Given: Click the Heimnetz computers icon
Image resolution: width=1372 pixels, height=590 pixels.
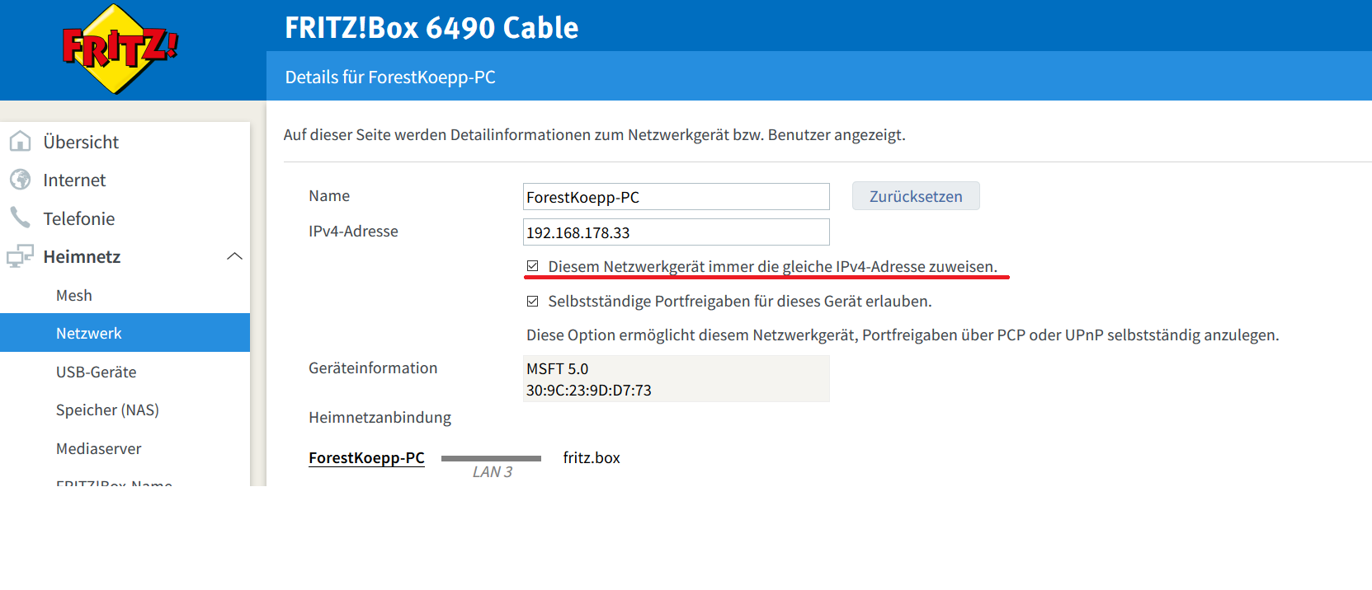Looking at the screenshot, I should pyautogui.click(x=20, y=256).
